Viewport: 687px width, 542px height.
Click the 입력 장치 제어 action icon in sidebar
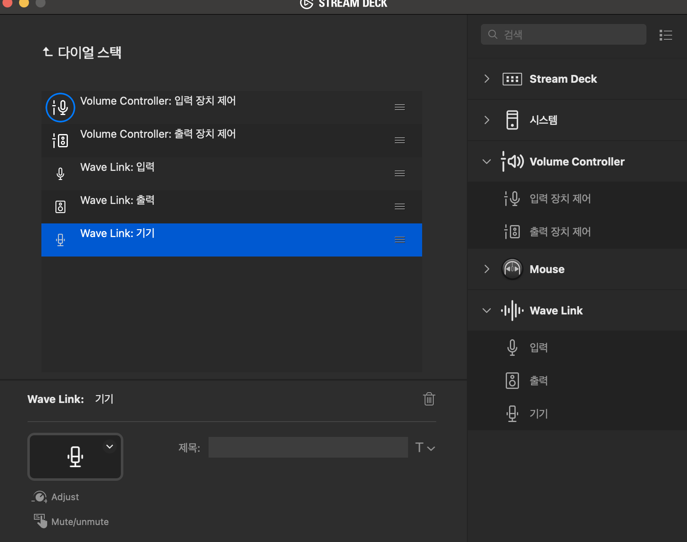click(x=512, y=199)
